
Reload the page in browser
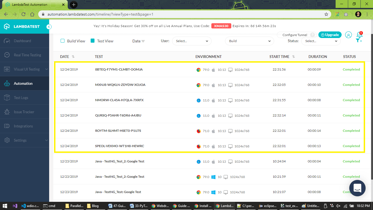tap(23, 14)
